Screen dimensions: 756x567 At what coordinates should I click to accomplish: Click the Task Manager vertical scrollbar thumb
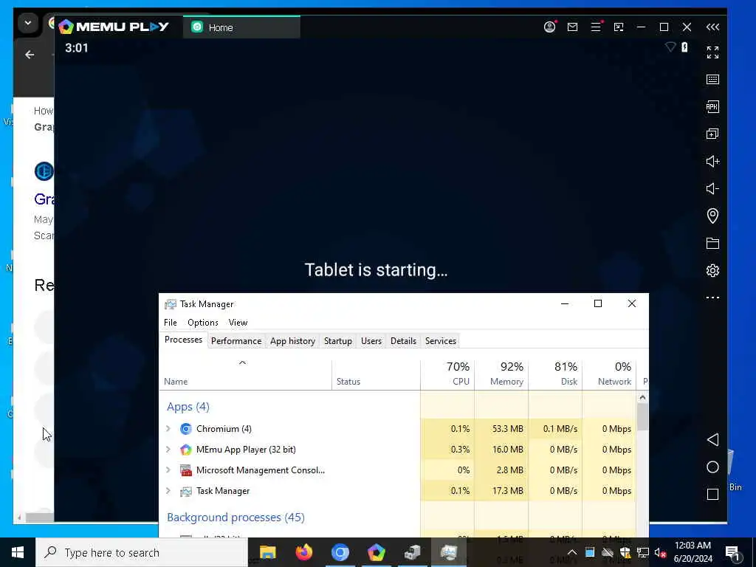(642, 417)
